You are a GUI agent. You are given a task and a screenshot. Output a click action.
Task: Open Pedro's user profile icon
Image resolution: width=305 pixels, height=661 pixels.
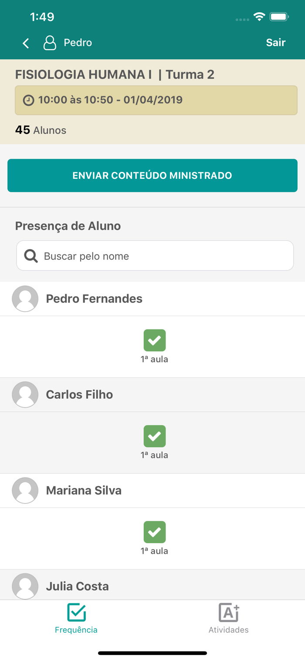(x=50, y=43)
